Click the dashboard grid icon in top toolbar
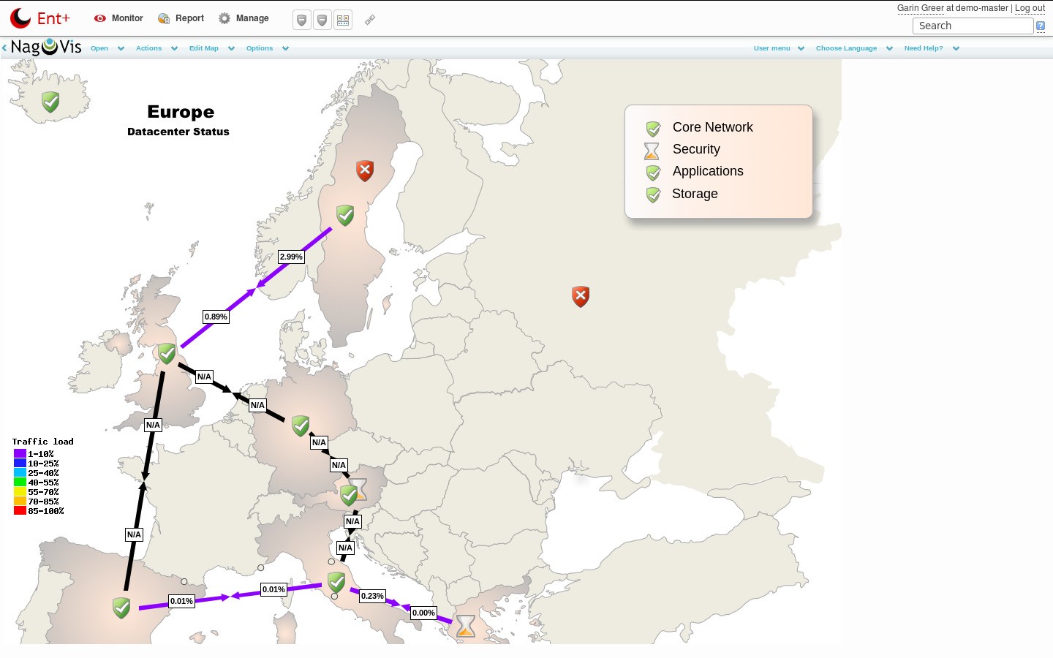The image size is (1053, 658). pos(343,20)
